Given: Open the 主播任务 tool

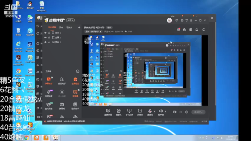Looking at the screenshot, I should tap(75, 81).
